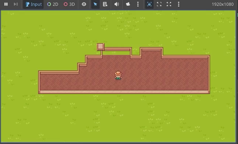The height and width of the screenshot is (144, 238).
Task: Click the small wooden crate on wall
Action: 100,47
